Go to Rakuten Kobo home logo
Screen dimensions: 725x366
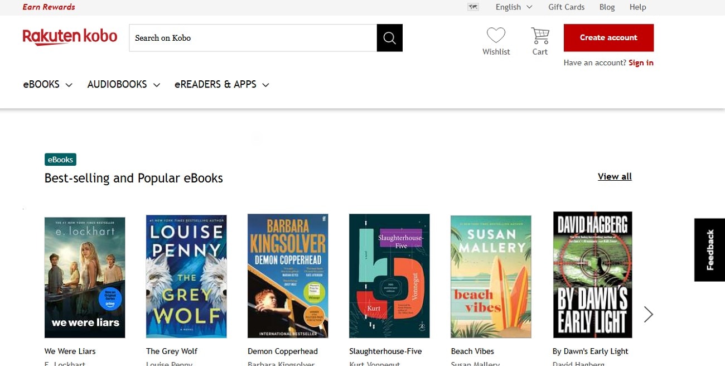pos(70,37)
